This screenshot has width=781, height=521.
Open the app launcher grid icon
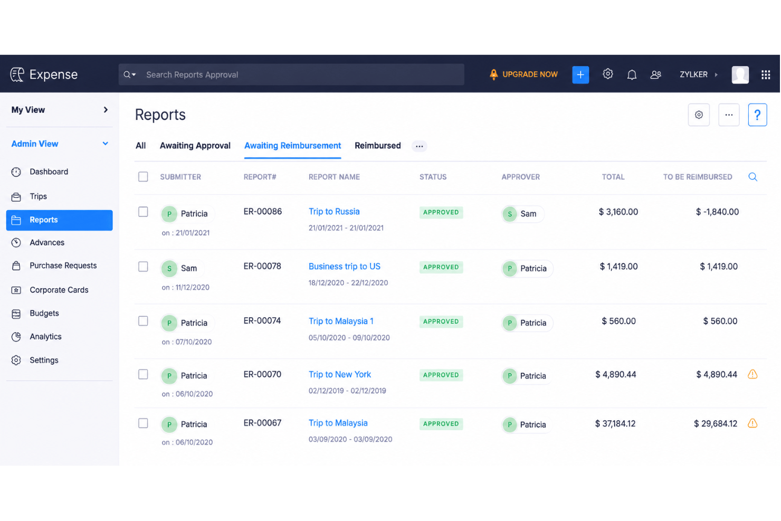pyautogui.click(x=766, y=74)
